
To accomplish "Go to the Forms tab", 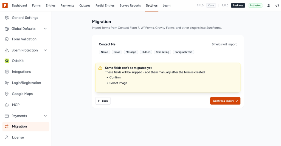I will click(x=36, y=5).
